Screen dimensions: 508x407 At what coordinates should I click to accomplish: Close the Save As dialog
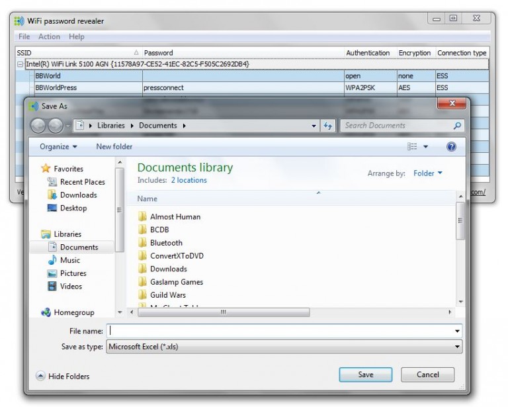(x=452, y=103)
